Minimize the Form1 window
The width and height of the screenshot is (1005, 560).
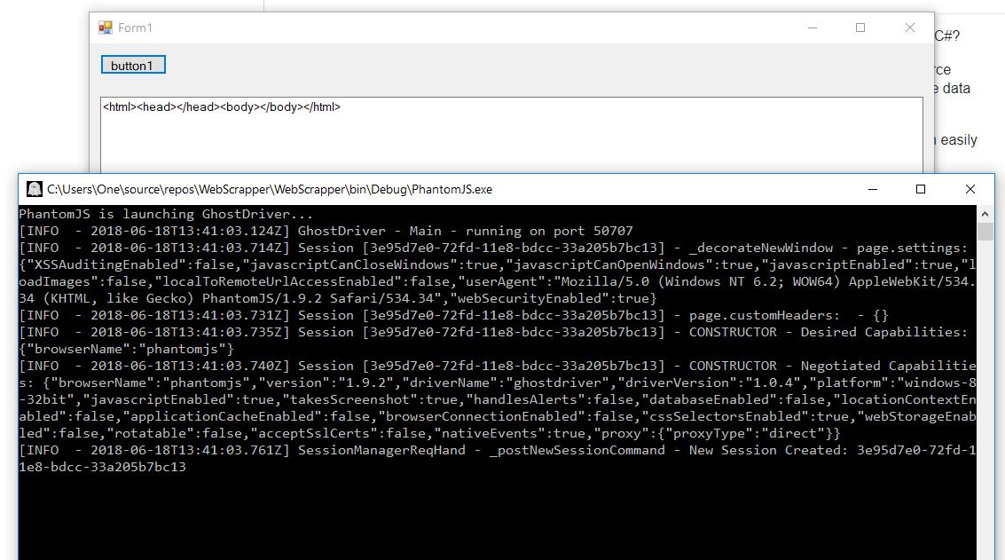click(811, 28)
